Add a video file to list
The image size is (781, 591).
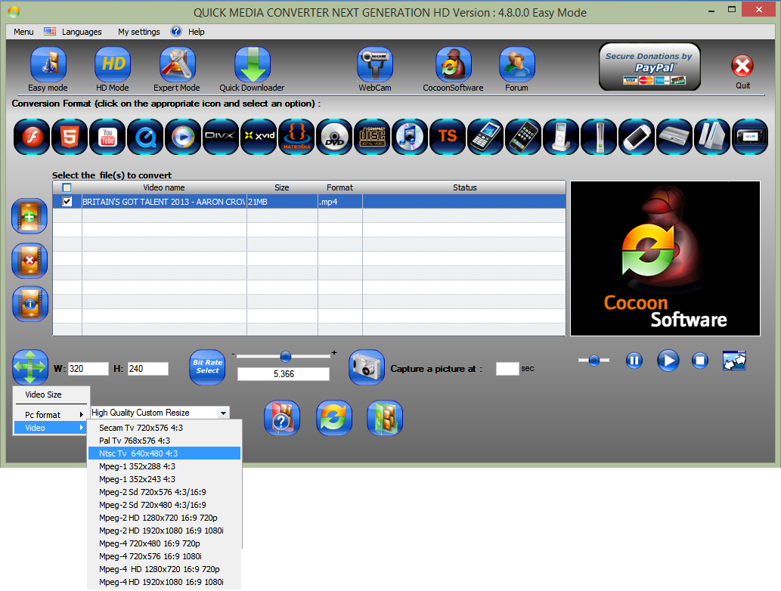(x=30, y=217)
